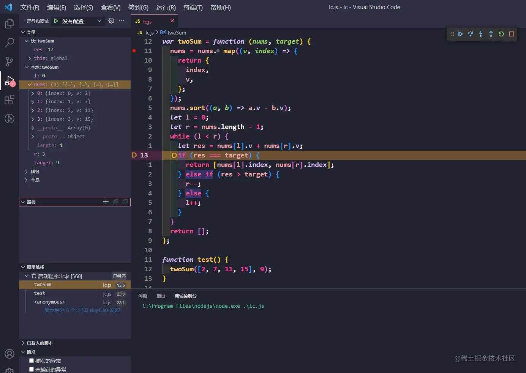This screenshot has height=373, width=526.
Task: Open the Source Control view
Action: [9, 61]
